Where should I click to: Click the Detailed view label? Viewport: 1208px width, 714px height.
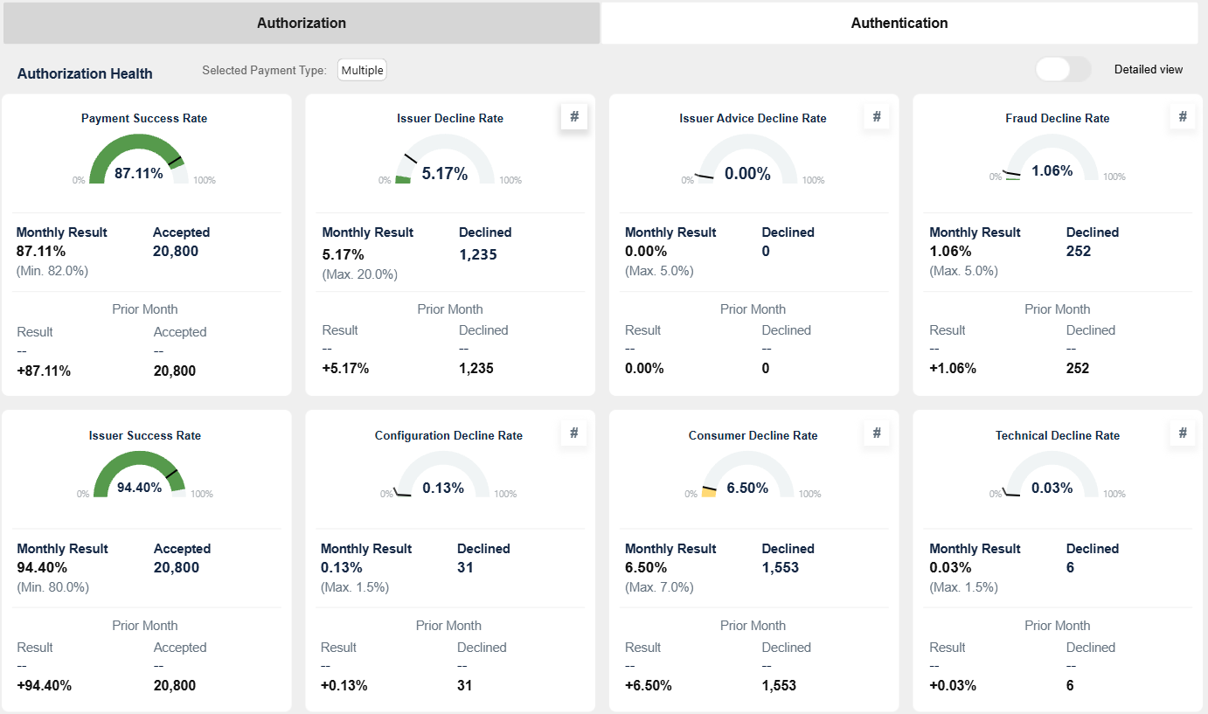click(1149, 69)
